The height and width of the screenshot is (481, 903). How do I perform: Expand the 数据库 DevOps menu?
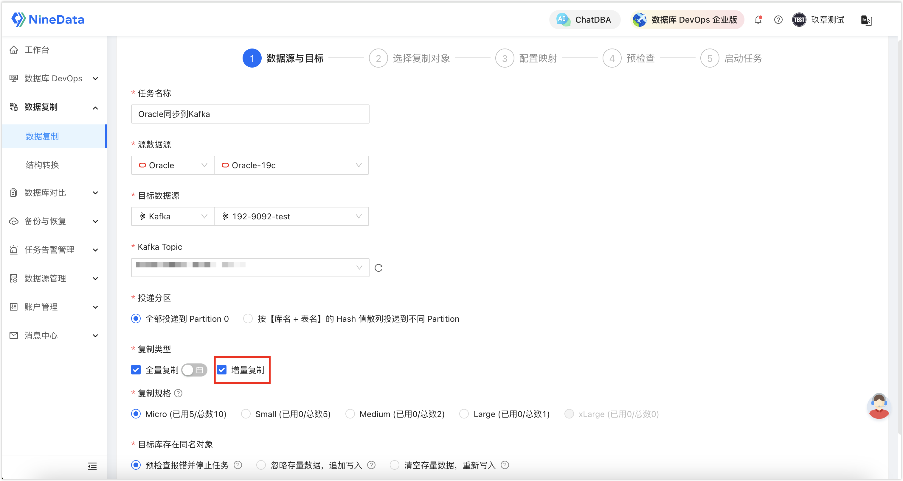coord(95,78)
